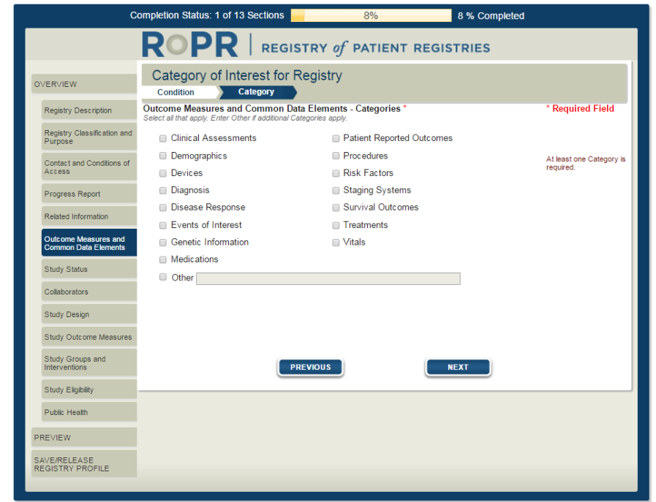Check Genetic Information category
The width and height of the screenshot is (656, 502).
163,243
